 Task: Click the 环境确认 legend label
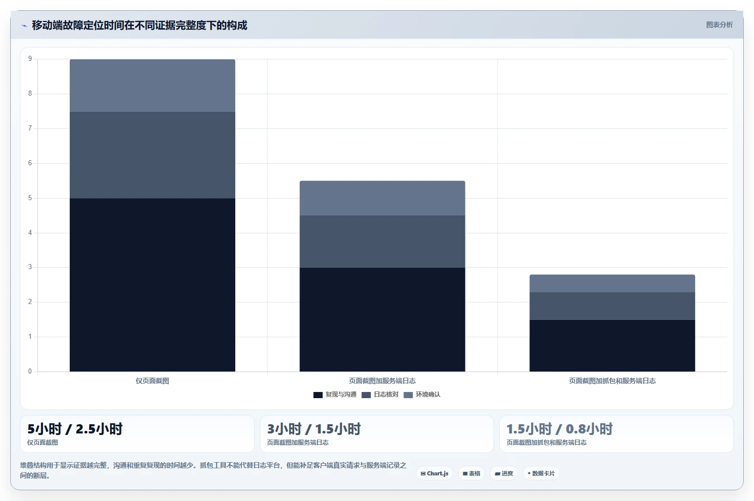pos(428,395)
